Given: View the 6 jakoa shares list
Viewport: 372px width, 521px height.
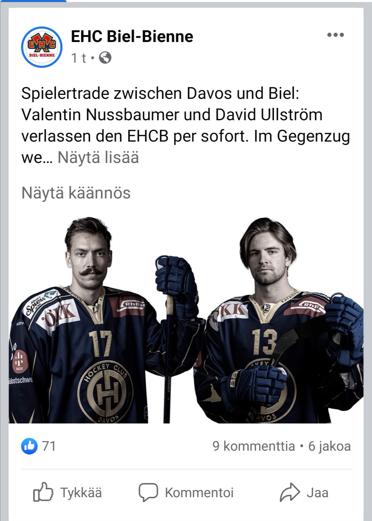Looking at the screenshot, I should point(330,446).
